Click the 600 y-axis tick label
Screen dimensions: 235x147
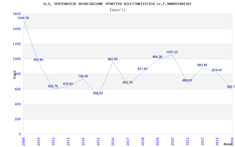pos(18,89)
